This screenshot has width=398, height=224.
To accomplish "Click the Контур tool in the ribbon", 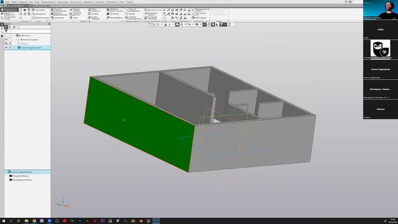I will (x=130, y=14).
